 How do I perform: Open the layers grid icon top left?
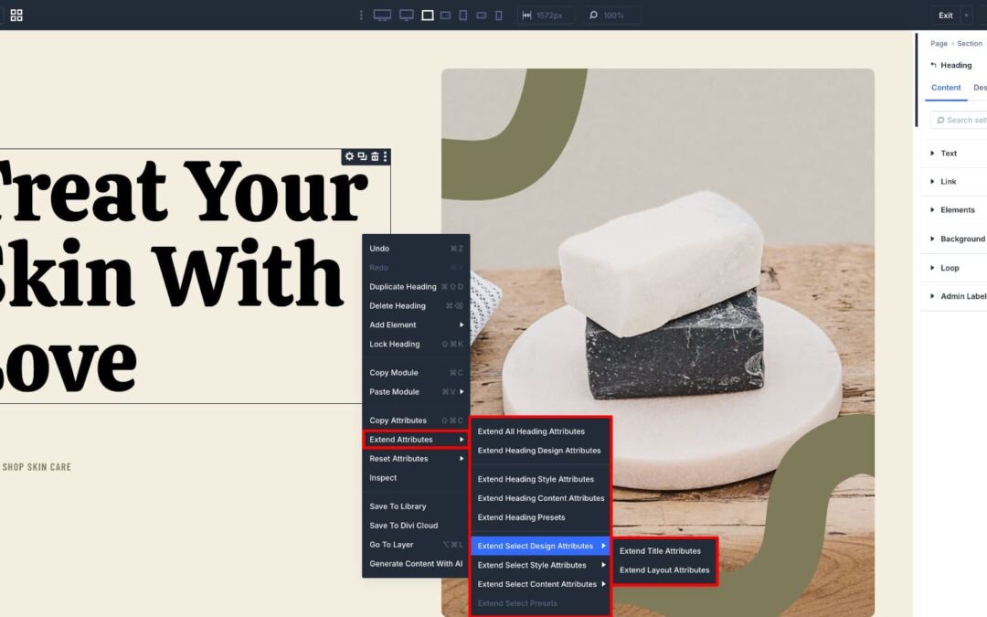tap(16, 15)
